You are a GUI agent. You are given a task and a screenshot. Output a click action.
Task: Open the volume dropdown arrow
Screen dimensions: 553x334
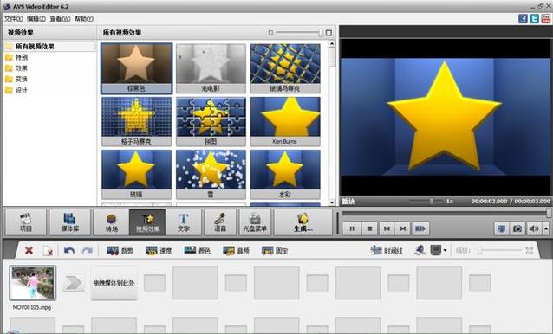pos(546,228)
